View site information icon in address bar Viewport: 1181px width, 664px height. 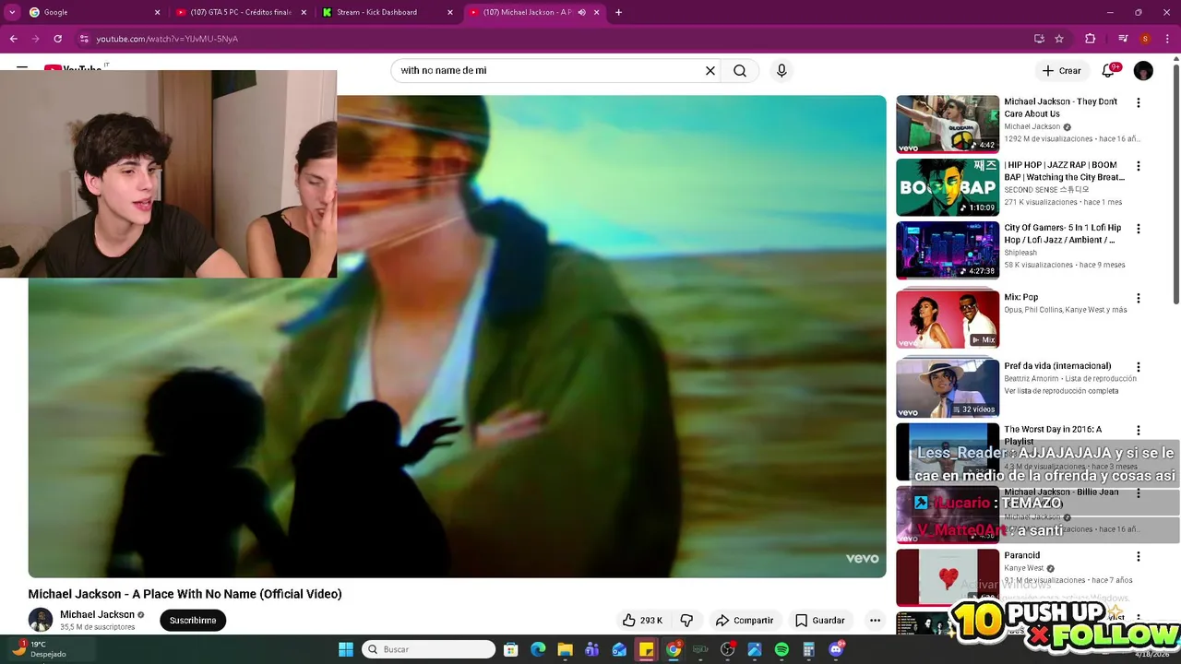(84, 39)
